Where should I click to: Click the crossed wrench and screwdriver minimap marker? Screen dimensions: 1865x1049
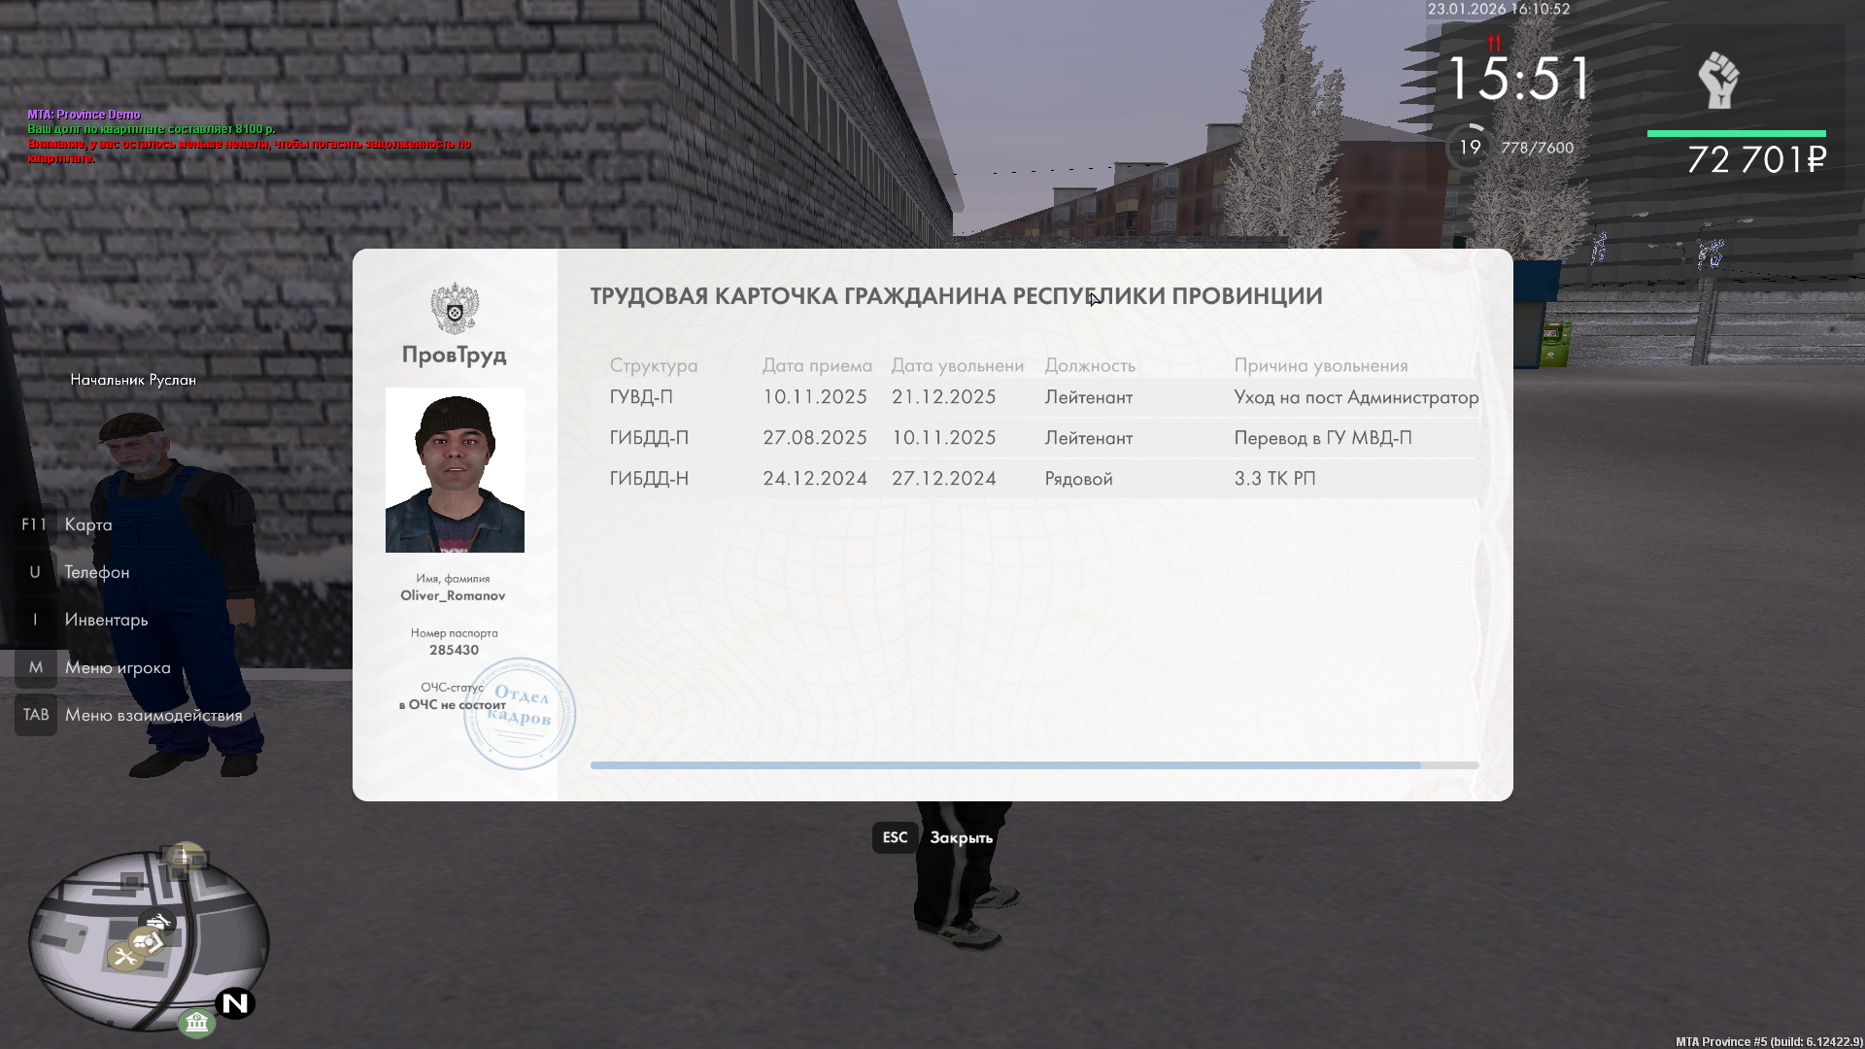point(125,958)
